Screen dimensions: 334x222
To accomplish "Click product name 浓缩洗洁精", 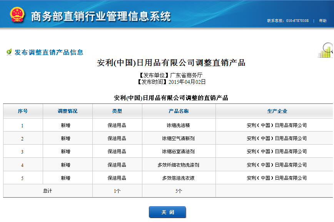I will (178, 125).
